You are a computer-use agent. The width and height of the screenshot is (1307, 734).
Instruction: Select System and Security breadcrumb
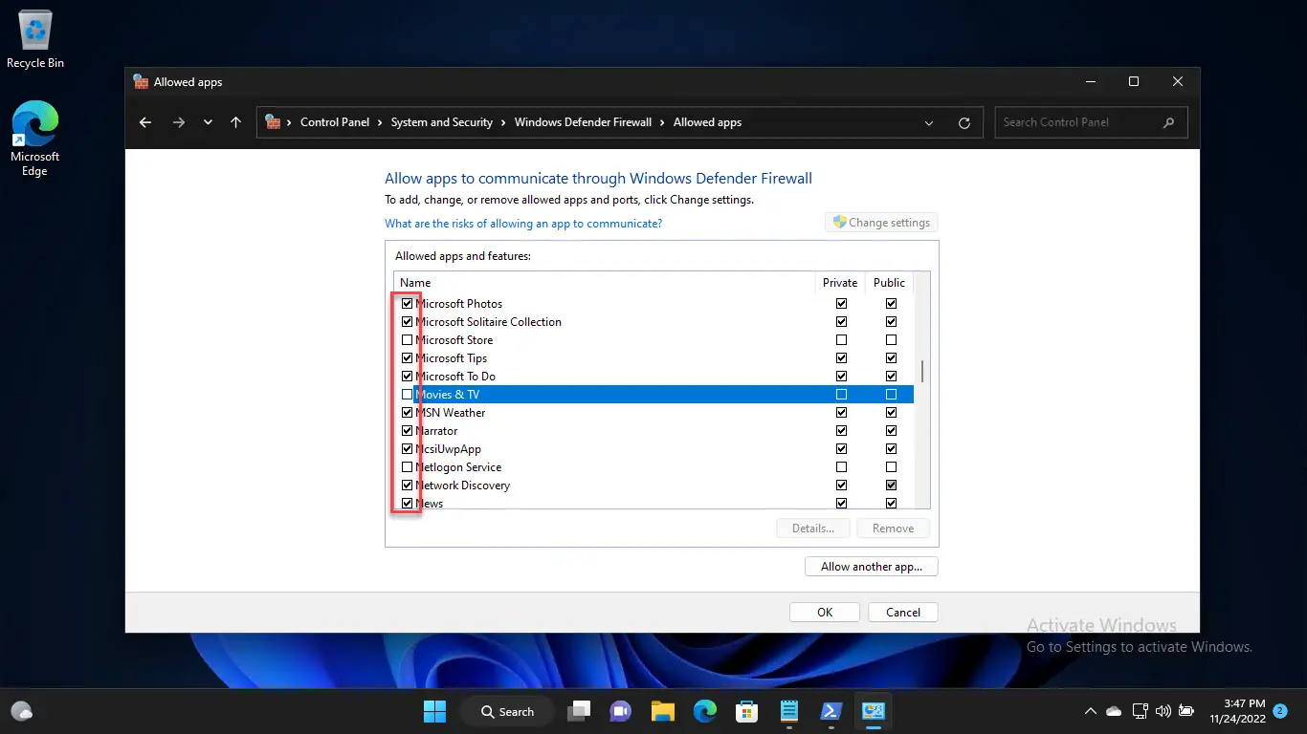click(x=442, y=122)
